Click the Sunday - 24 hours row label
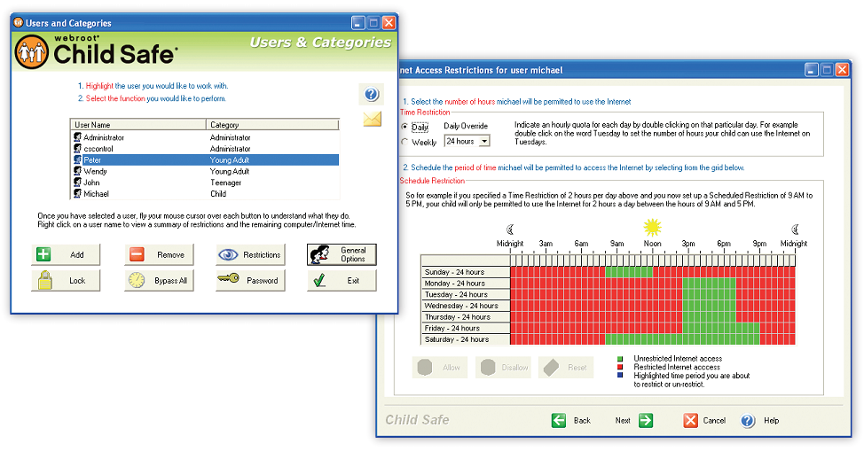 [x=467, y=272]
